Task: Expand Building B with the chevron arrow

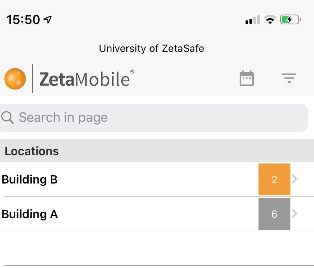Action: click(294, 179)
